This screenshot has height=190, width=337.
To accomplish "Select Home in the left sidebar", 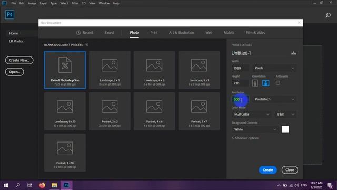I will [x=14, y=33].
